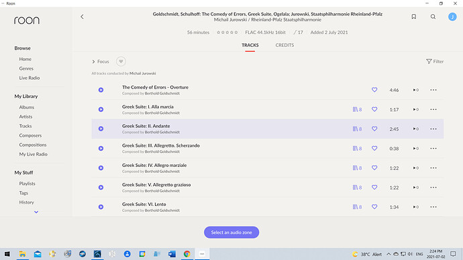Open Google Chrome from the taskbar
This screenshot has width=463, height=260.
tap(187, 254)
